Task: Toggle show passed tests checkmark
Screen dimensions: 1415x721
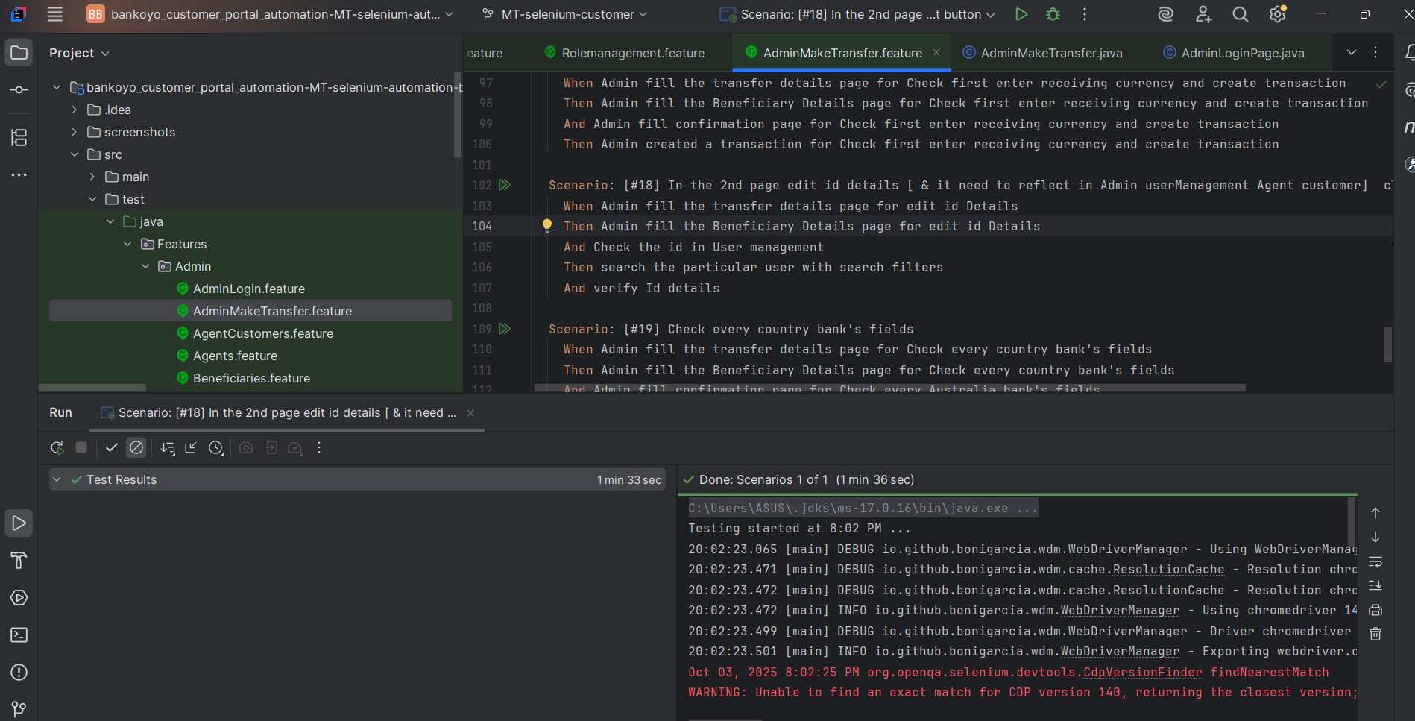Action: click(x=112, y=448)
